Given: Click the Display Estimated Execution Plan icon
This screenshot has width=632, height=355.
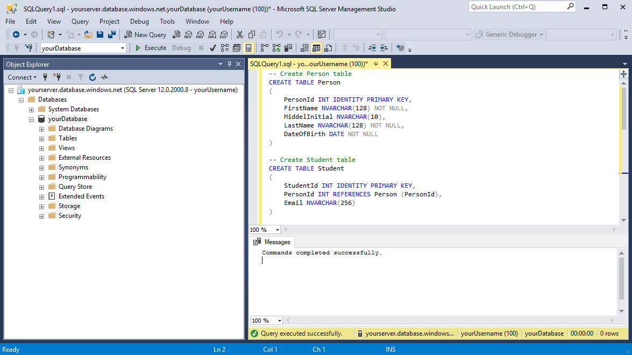Looking at the screenshot, I should click(x=225, y=47).
